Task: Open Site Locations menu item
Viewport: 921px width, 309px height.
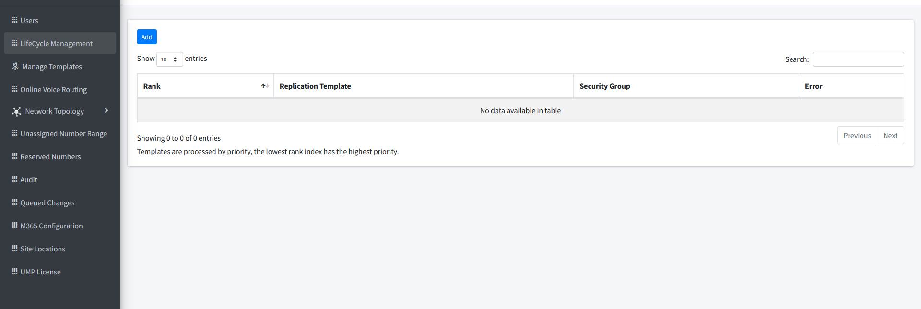Action: [43, 249]
